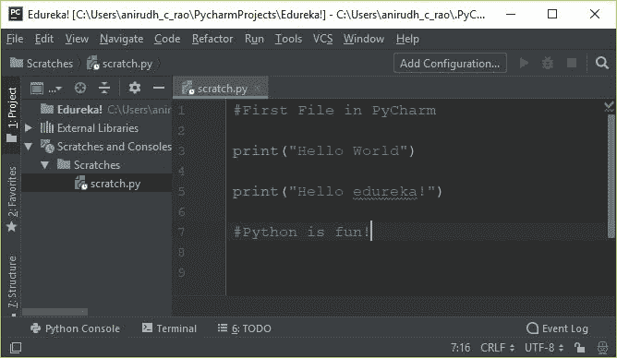The height and width of the screenshot is (358, 617).
Task: Open the Code menu
Action: click(x=167, y=39)
